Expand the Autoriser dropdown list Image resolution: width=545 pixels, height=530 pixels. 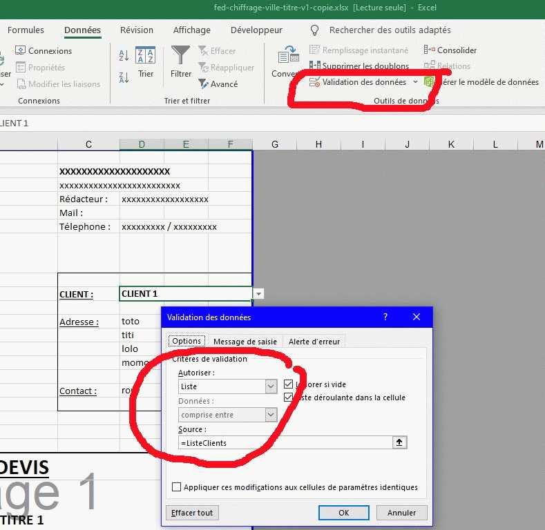click(271, 387)
